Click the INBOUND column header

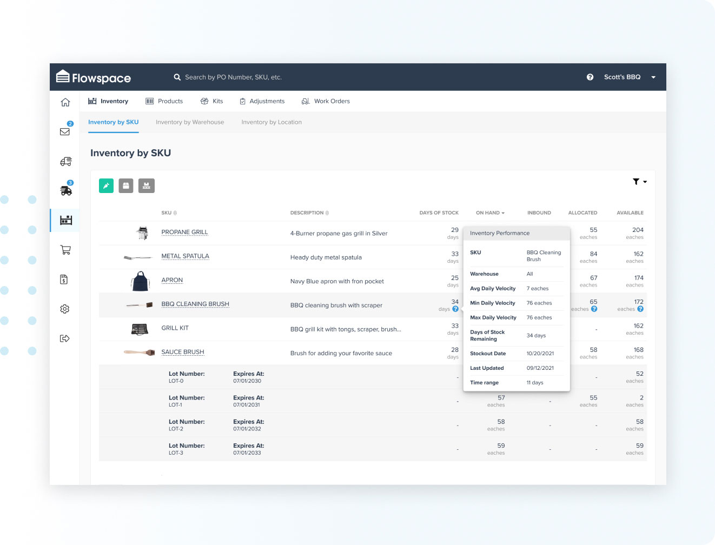pyautogui.click(x=539, y=213)
